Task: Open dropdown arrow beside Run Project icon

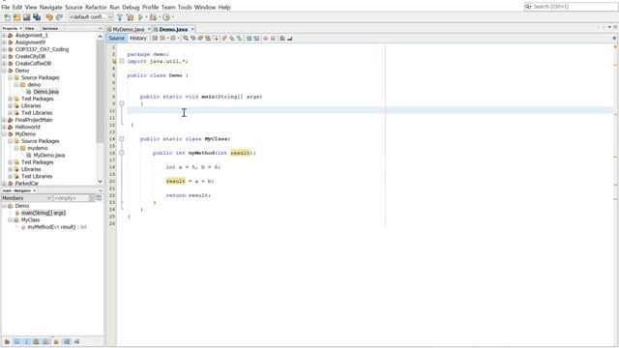Action: coord(146,17)
